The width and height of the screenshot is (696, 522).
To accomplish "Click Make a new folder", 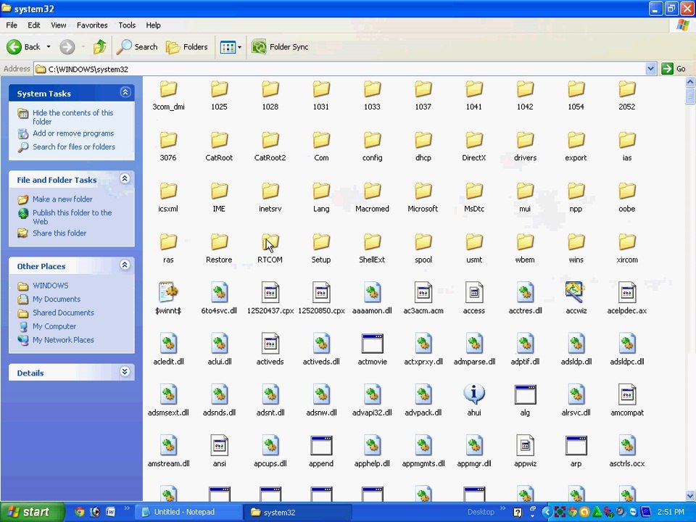I will [62, 199].
